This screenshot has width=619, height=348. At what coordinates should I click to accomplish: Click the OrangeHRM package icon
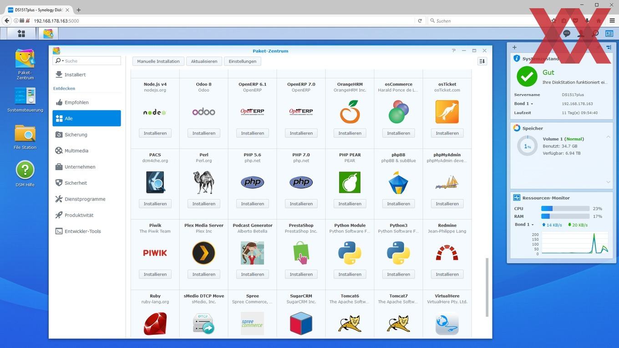click(x=350, y=112)
